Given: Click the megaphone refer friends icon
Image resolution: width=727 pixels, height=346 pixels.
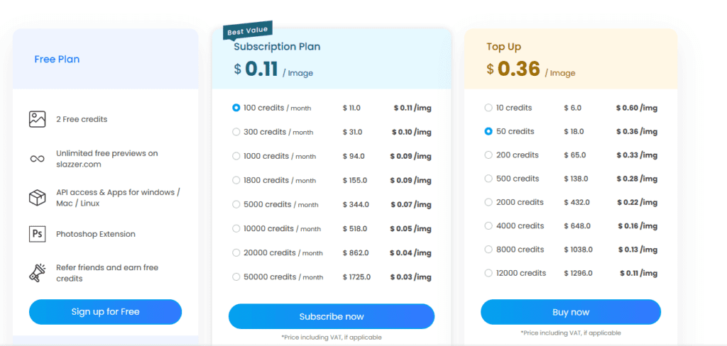Looking at the screenshot, I should (38, 273).
